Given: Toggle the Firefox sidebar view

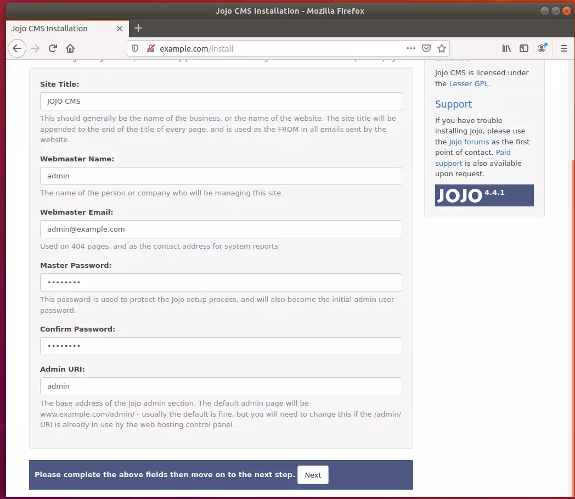Looking at the screenshot, I should pos(524,48).
